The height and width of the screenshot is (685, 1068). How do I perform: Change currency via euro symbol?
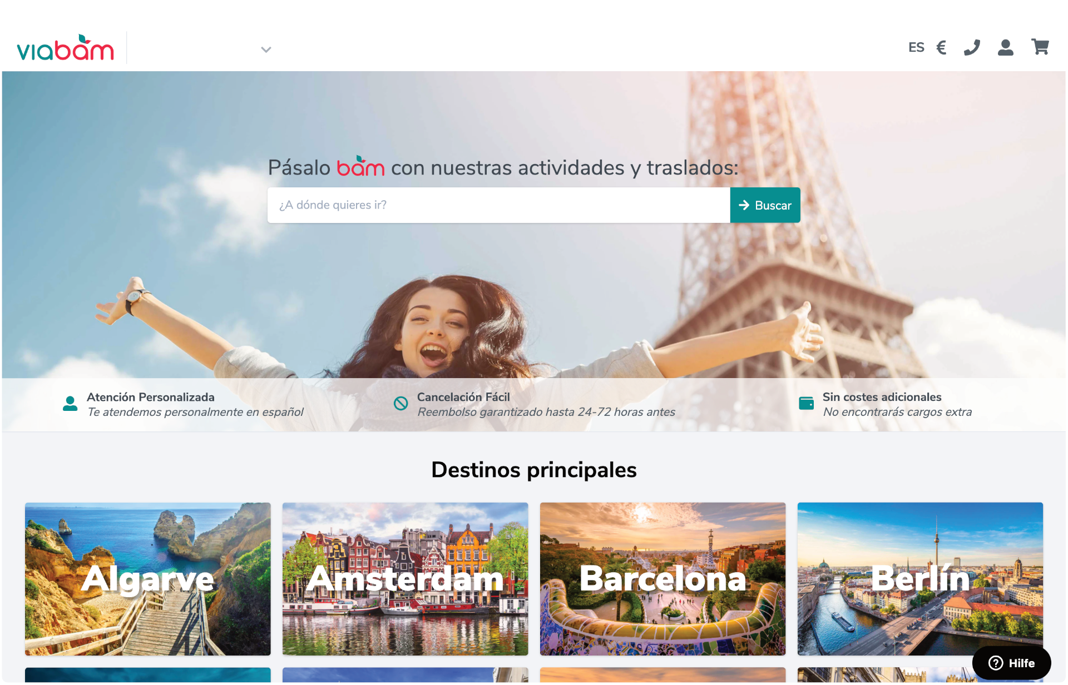(941, 47)
